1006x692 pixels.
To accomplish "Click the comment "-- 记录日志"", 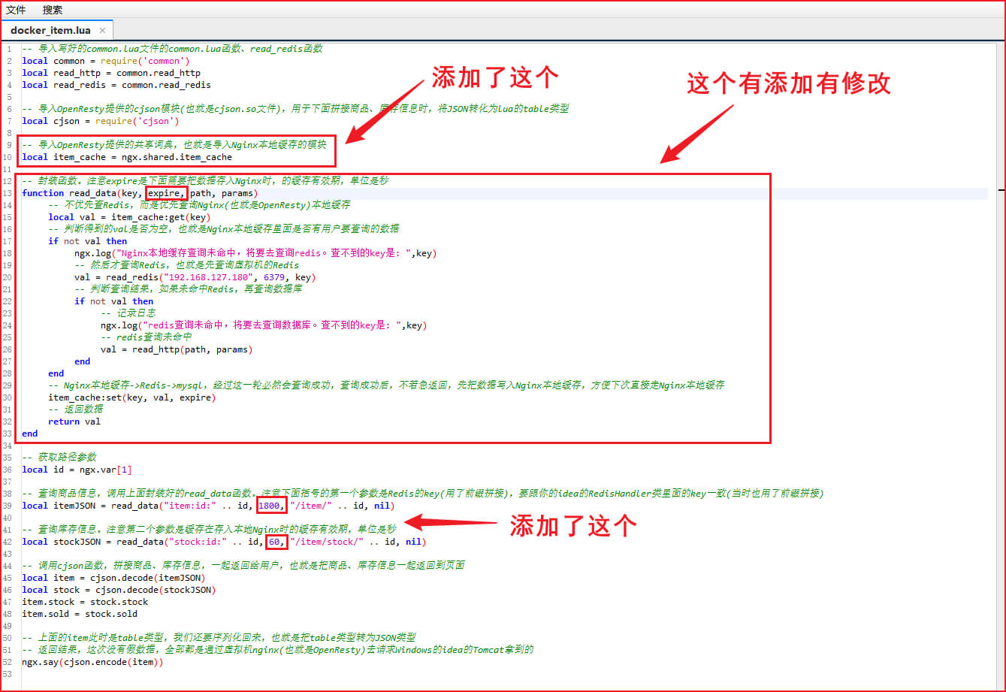I will tap(128, 313).
